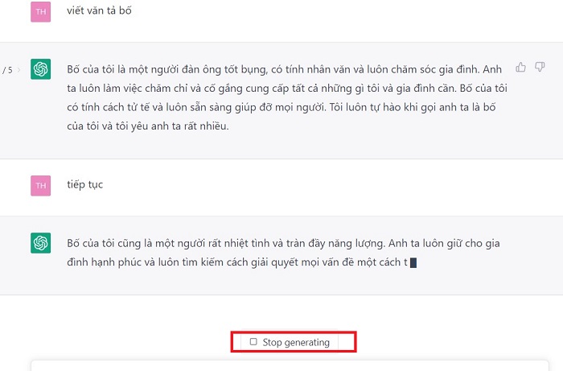
Task: Click the dark typing cursor in the generating text
Action: pyautogui.click(x=413, y=262)
